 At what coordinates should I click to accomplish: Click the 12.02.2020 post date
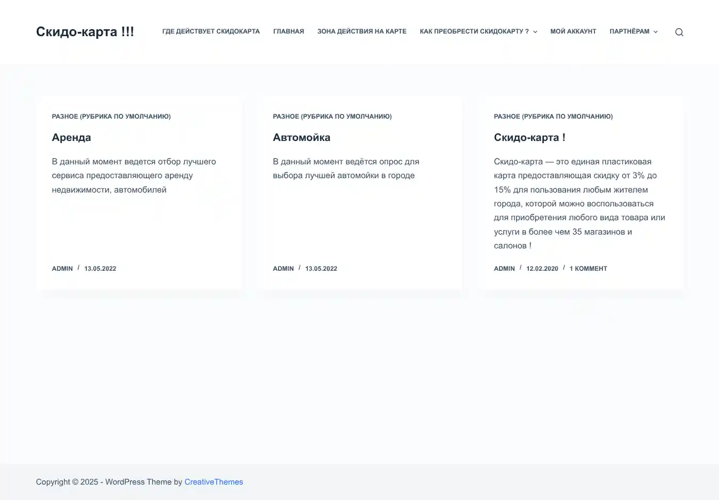[x=542, y=269]
